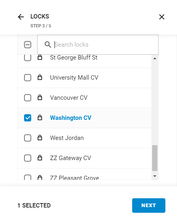Click lock icon beside Washington CV
The height and width of the screenshot is (222, 177).
pyautogui.click(x=40, y=118)
